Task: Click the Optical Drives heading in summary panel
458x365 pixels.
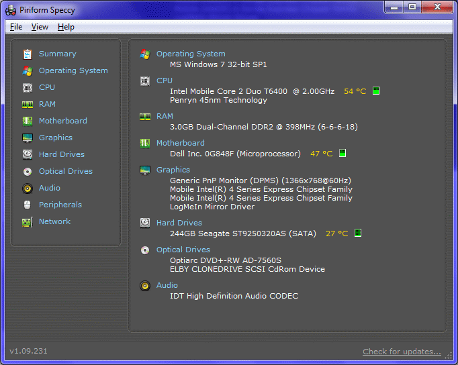Action: (183, 250)
